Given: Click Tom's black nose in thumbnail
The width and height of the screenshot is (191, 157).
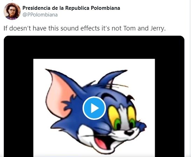Looking at the screenshot, I should point(129,132).
